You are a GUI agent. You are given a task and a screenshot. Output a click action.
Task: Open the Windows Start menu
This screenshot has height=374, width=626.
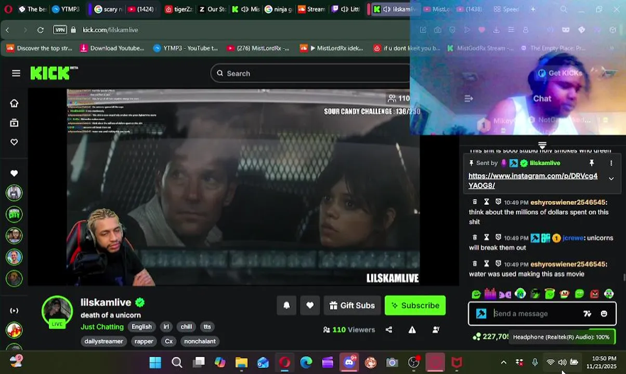click(x=155, y=363)
